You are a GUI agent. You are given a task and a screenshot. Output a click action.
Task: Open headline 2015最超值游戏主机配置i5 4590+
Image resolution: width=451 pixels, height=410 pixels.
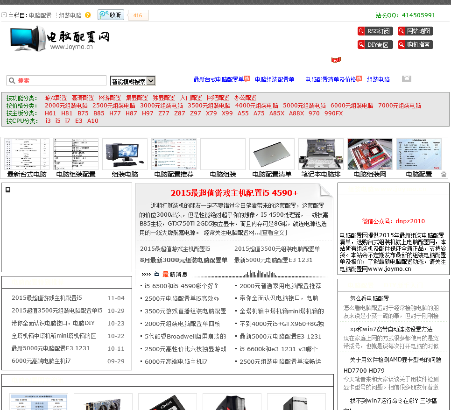234,193
